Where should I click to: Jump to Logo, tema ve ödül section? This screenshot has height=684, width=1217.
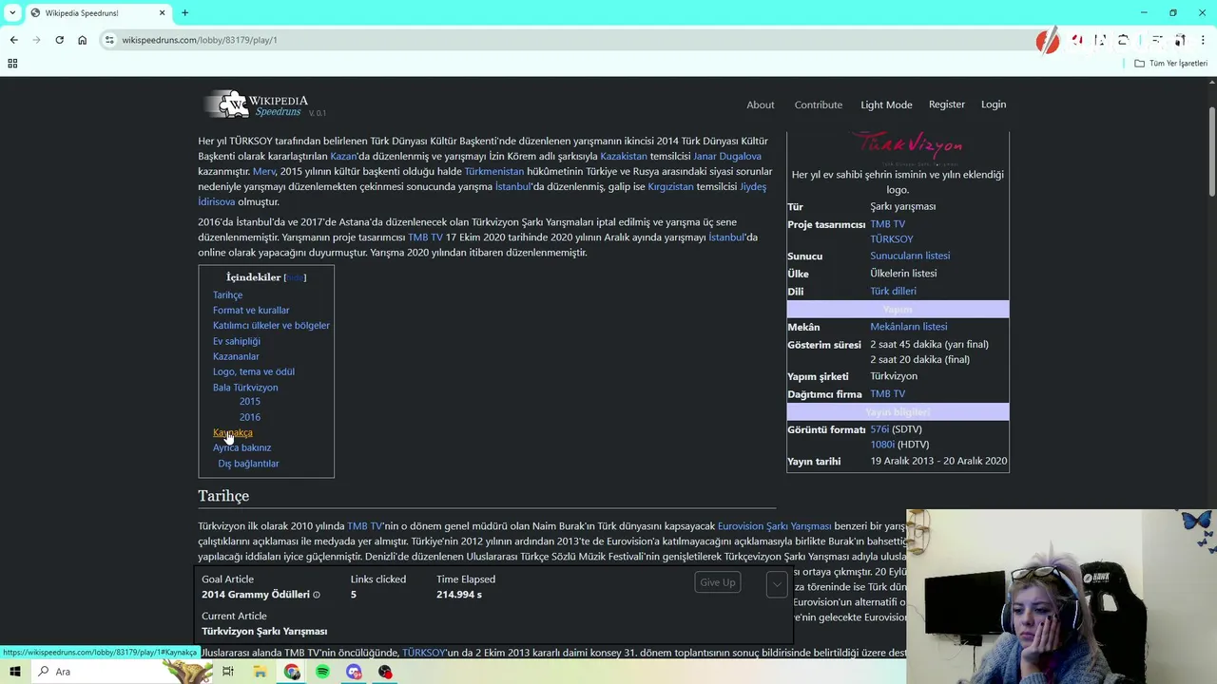[x=254, y=371]
